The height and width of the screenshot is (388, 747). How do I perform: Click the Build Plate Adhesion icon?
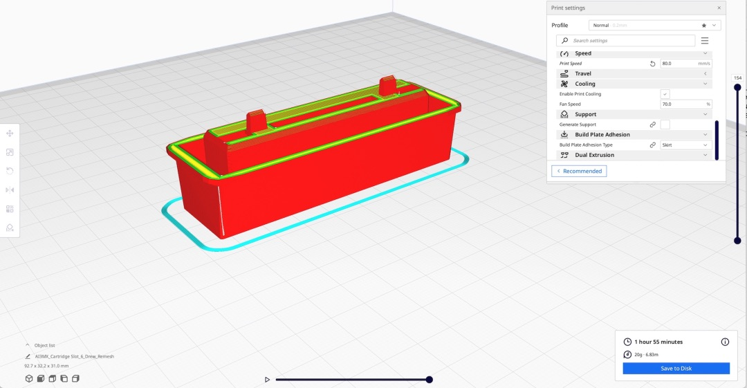(x=564, y=134)
